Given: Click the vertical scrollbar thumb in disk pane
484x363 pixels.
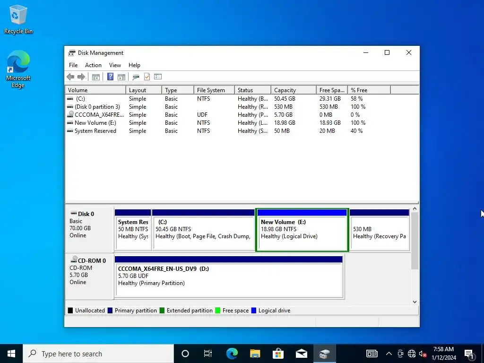Looking at the screenshot, I should click(415, 241).
